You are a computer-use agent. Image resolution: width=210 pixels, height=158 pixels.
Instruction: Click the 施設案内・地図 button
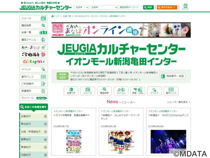(x=172, y=76)
